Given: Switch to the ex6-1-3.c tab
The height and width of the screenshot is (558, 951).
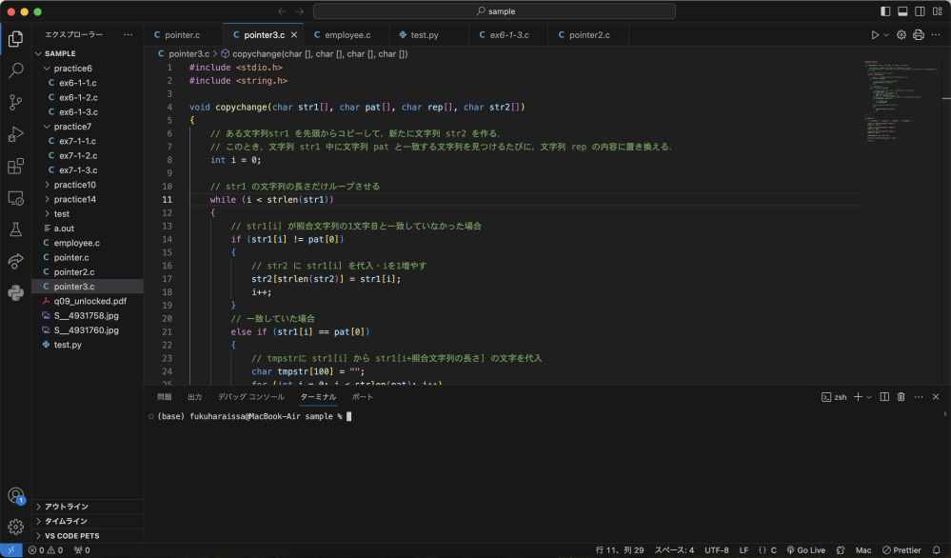Looking at the screenshot, I should [x=508, y=35].
